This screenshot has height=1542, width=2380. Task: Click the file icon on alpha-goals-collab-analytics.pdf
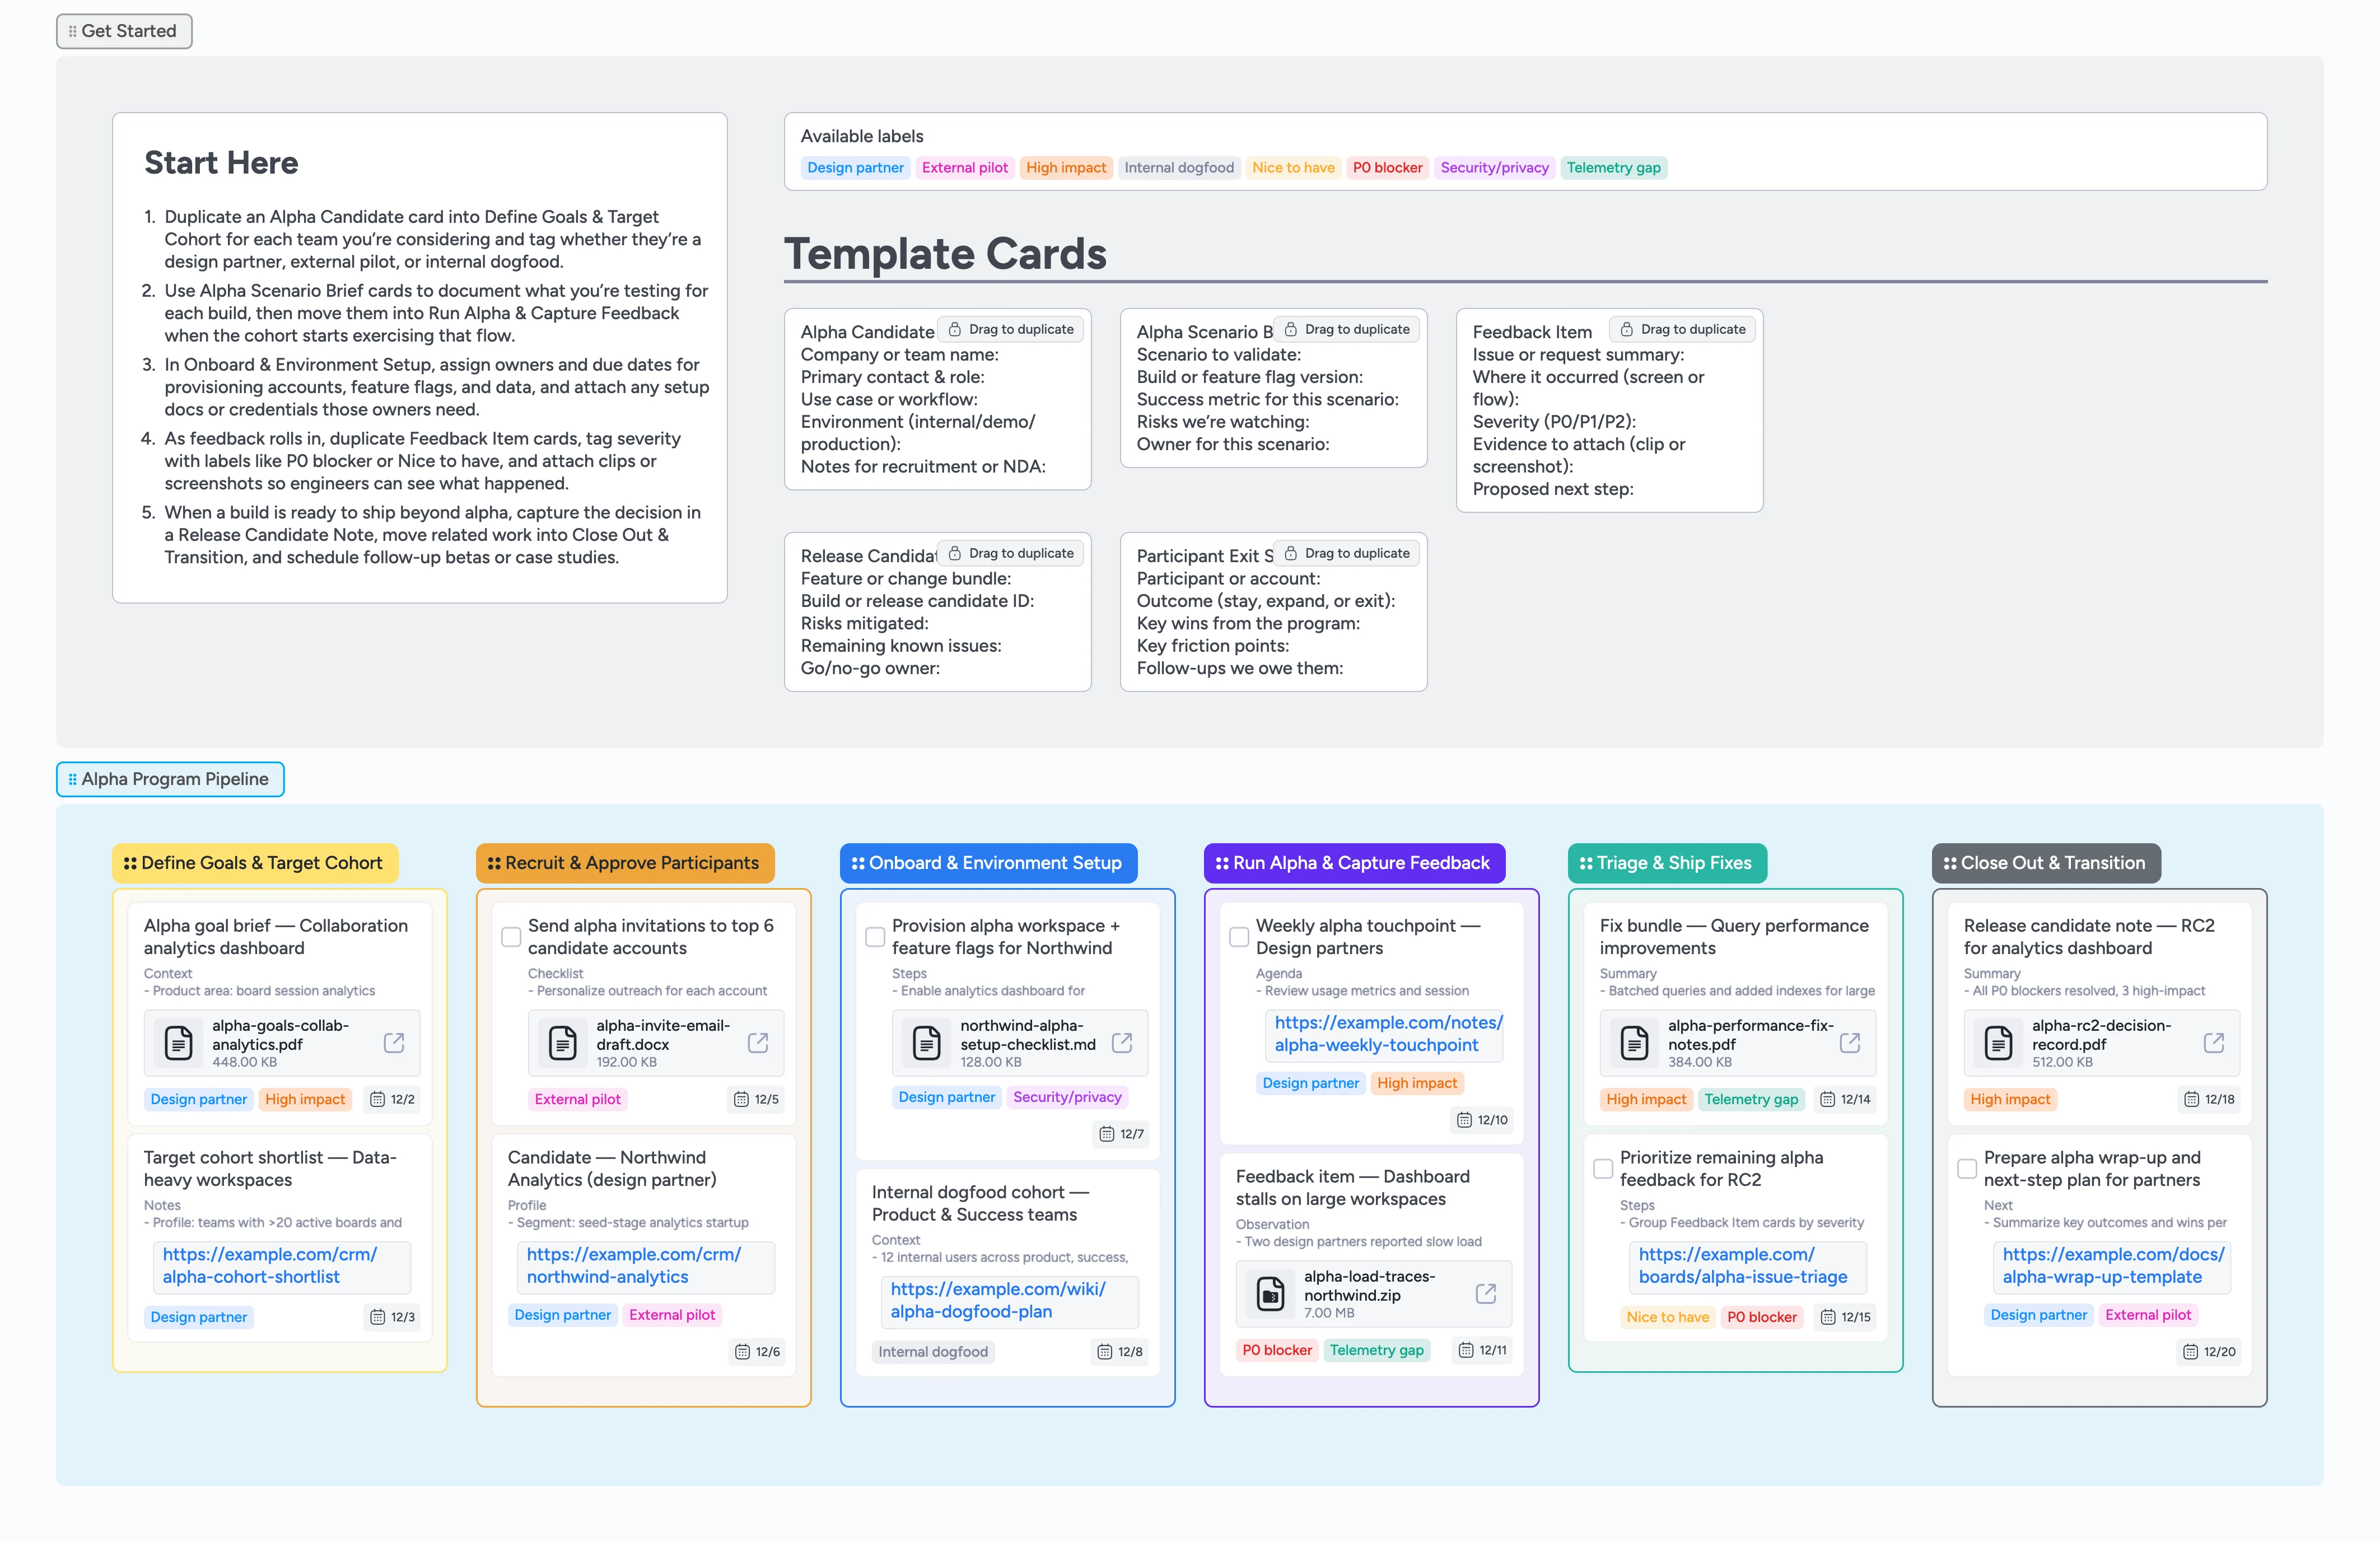coord(178,1043)
